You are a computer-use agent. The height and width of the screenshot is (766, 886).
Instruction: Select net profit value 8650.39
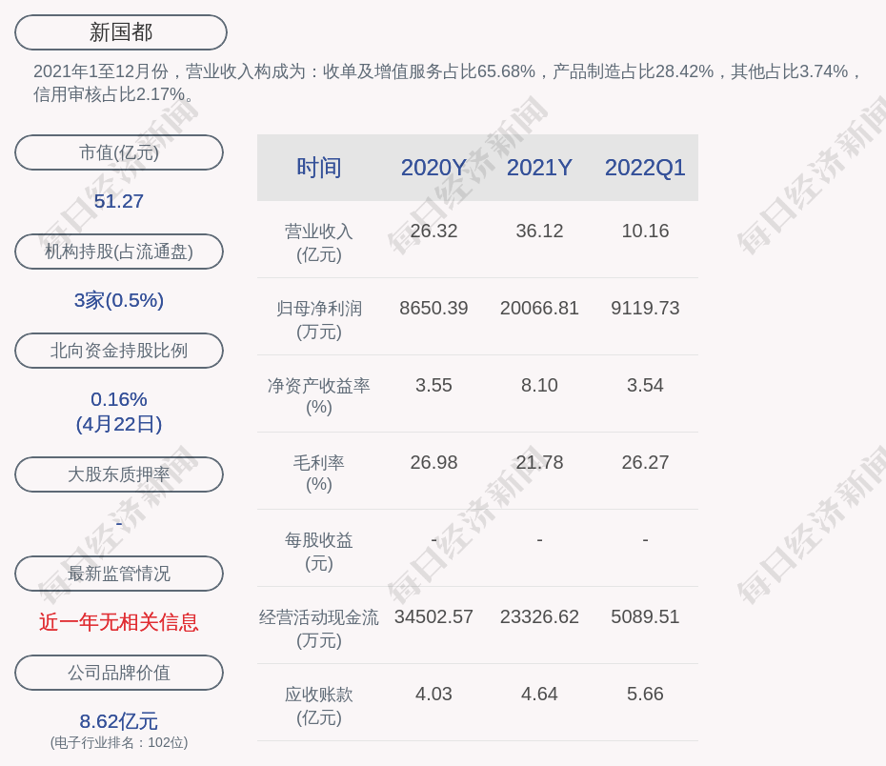coord(433,309)
